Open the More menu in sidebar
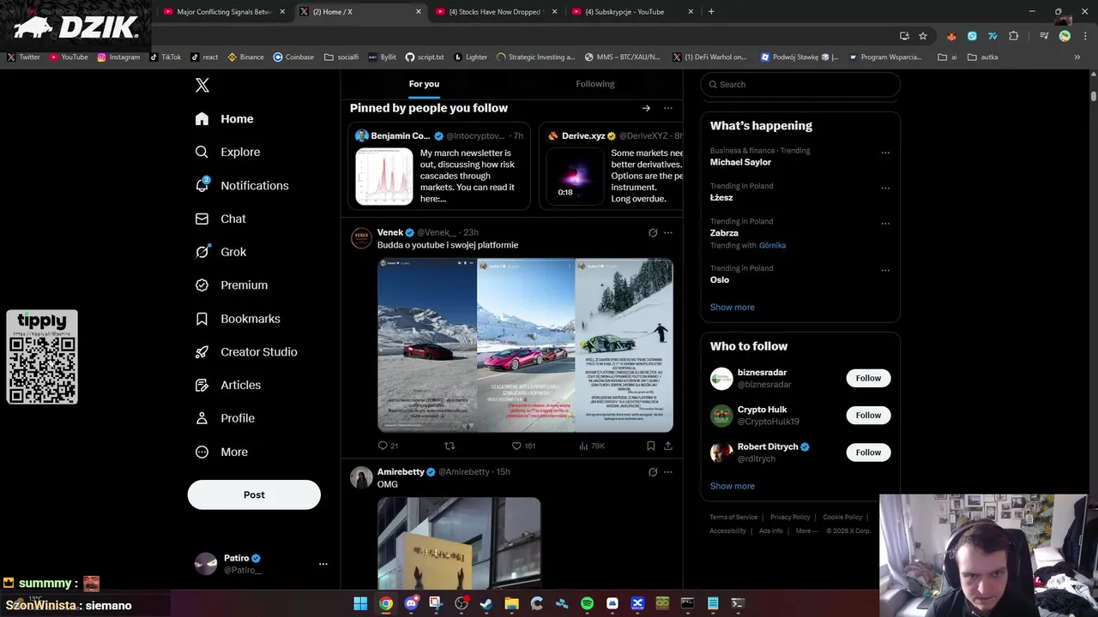 click(222, 452)
